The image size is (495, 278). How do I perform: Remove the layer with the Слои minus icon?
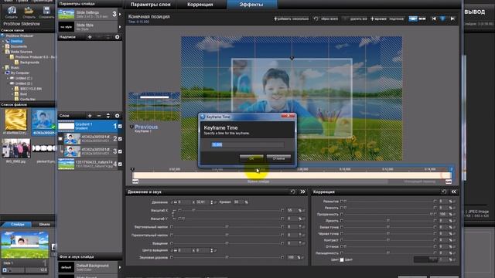(99, 116)
